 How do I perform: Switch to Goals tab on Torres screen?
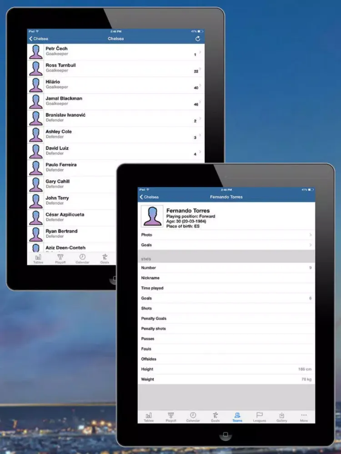click(215, 417)
